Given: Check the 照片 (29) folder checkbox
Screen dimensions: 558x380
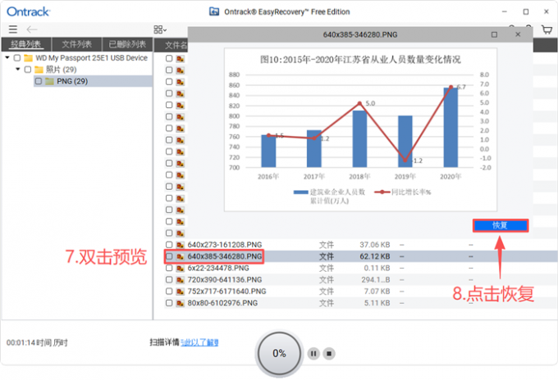Looking at the screenshot, I should [x=28, y=70].
